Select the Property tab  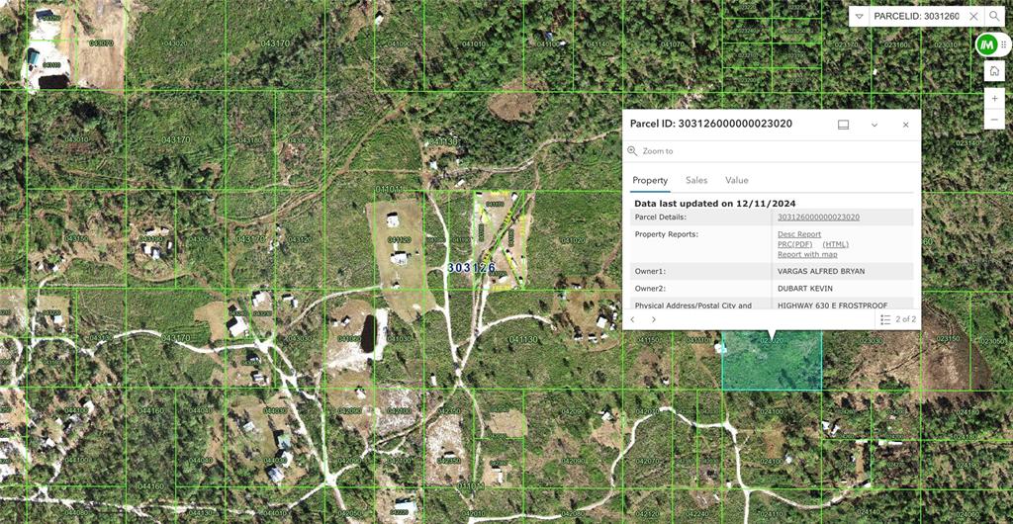click(650, 180)
